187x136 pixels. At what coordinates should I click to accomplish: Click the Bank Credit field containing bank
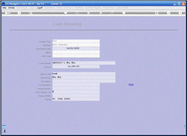click(x=84, y=74)
